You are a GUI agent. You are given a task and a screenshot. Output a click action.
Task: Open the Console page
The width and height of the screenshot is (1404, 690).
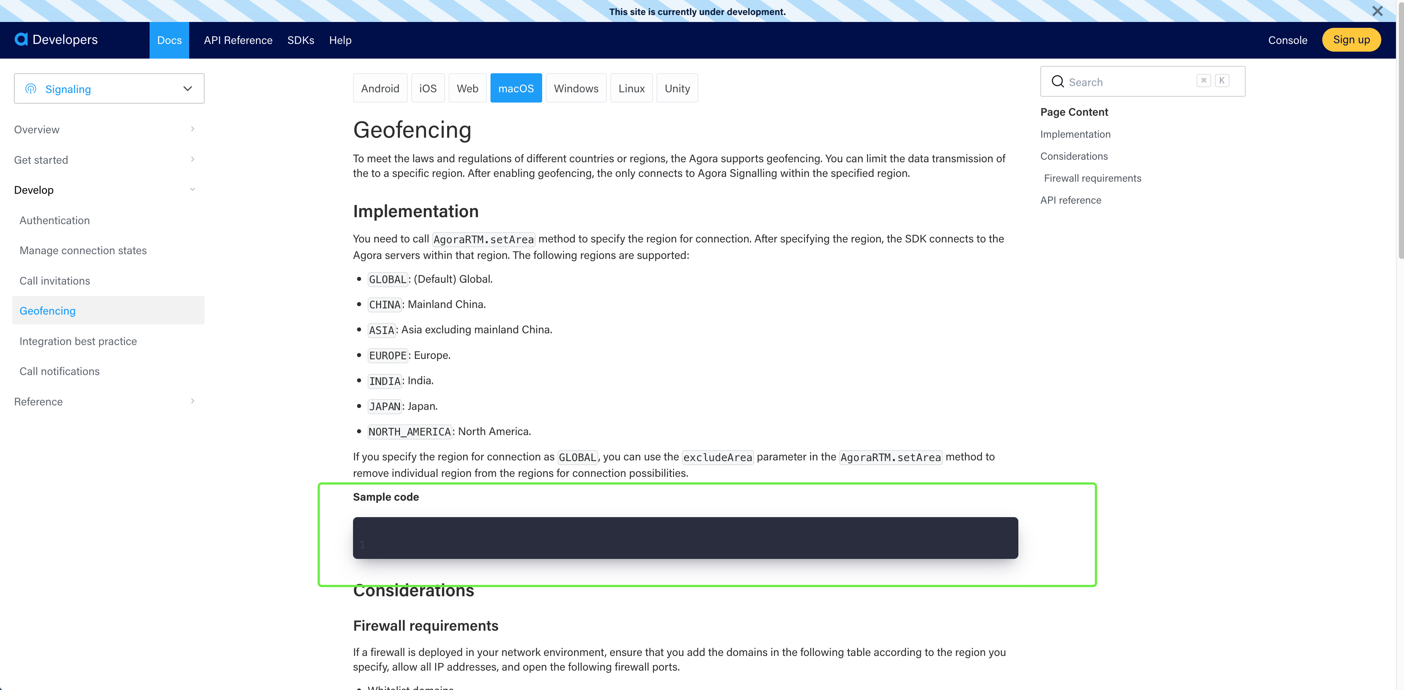(1287, 40)
